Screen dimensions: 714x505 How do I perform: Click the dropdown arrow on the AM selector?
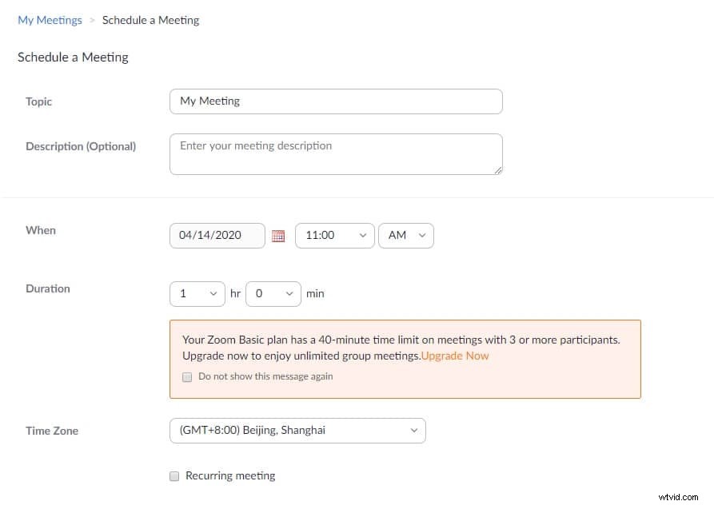[423, 236]
